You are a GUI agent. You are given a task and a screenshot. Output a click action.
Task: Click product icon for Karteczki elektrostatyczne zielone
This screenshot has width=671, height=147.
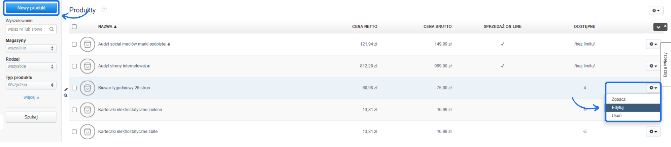[87, 110]
